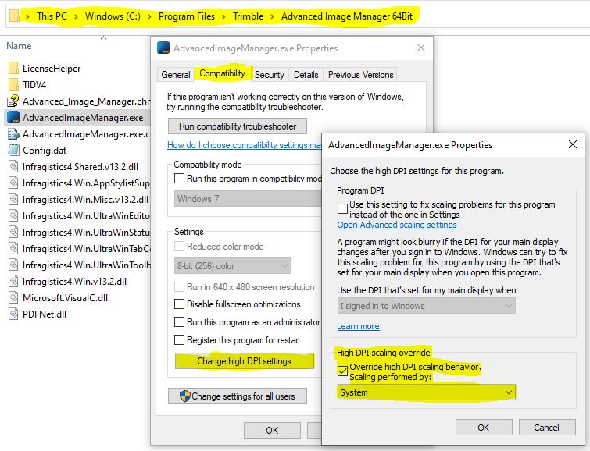Navigate to Trimble in the address bar

[x=248, y=16]
